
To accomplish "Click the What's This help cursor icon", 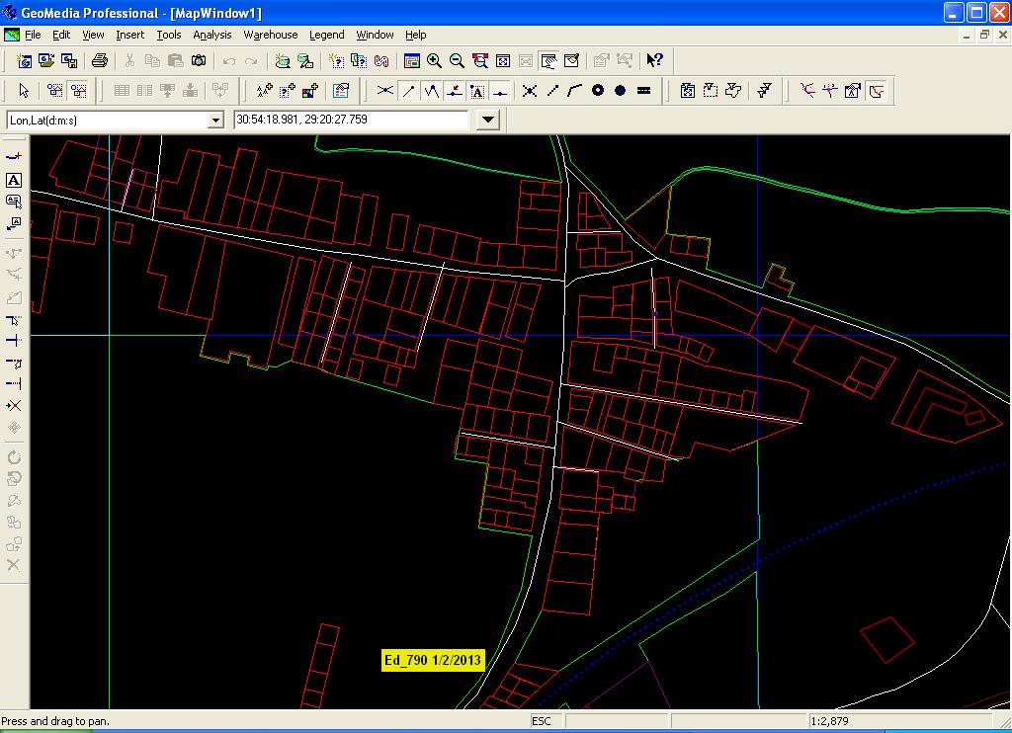I will tap(654, 61).
